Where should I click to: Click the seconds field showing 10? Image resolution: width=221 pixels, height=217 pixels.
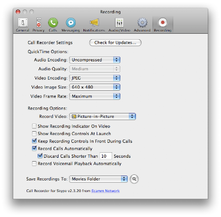tap(106, 156)
